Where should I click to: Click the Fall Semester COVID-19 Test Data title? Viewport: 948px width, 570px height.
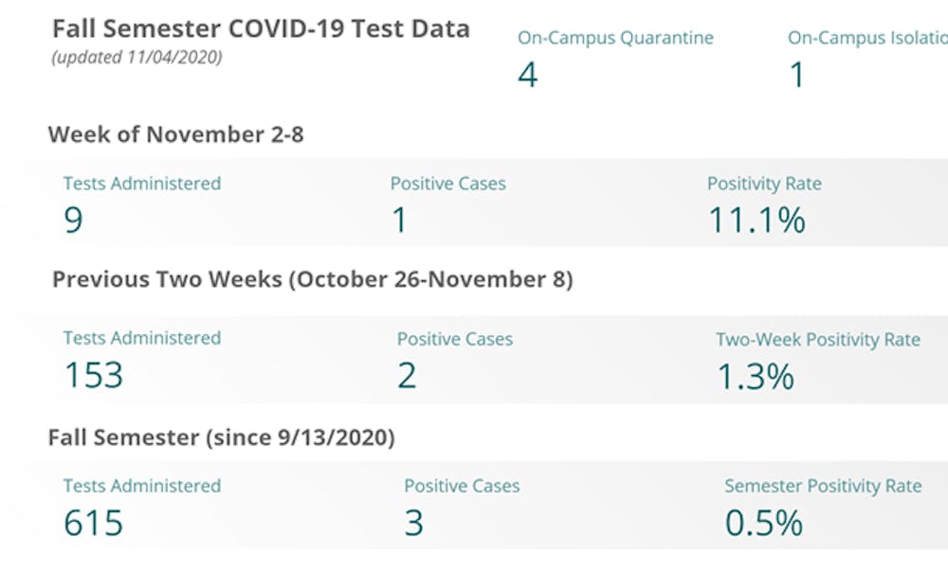261,28
